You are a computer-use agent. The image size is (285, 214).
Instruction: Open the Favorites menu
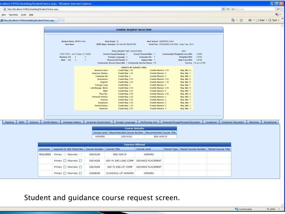pyautogui.click(x=13, y=15)
